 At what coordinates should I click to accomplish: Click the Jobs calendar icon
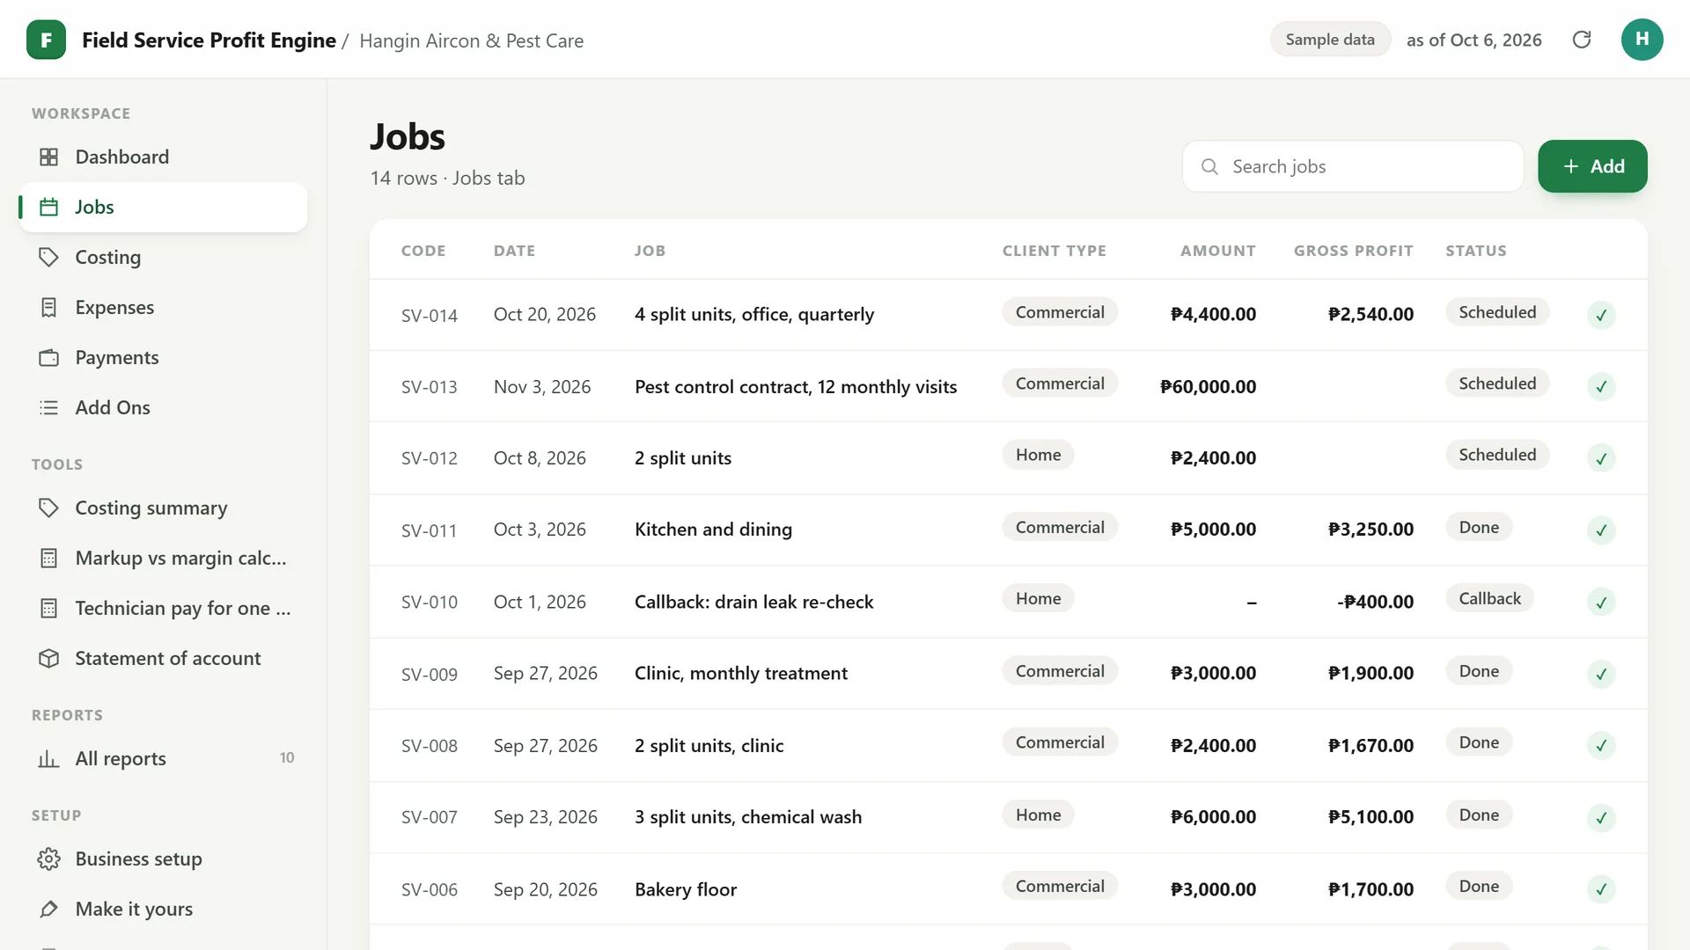pos(49,207)
